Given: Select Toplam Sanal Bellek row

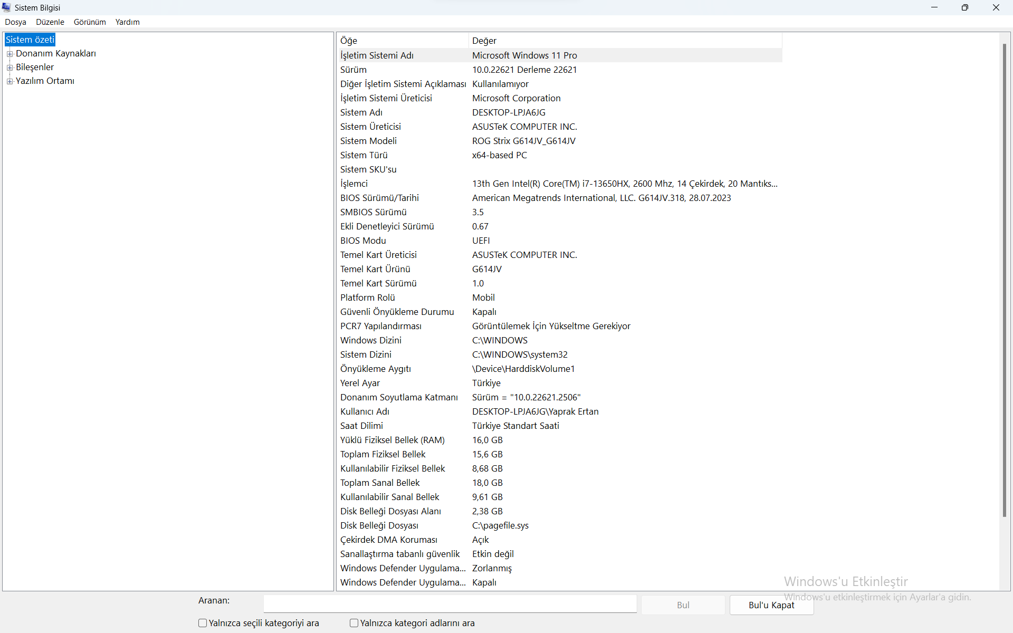Looking at the screenshot, I should [x=560, y=483].
